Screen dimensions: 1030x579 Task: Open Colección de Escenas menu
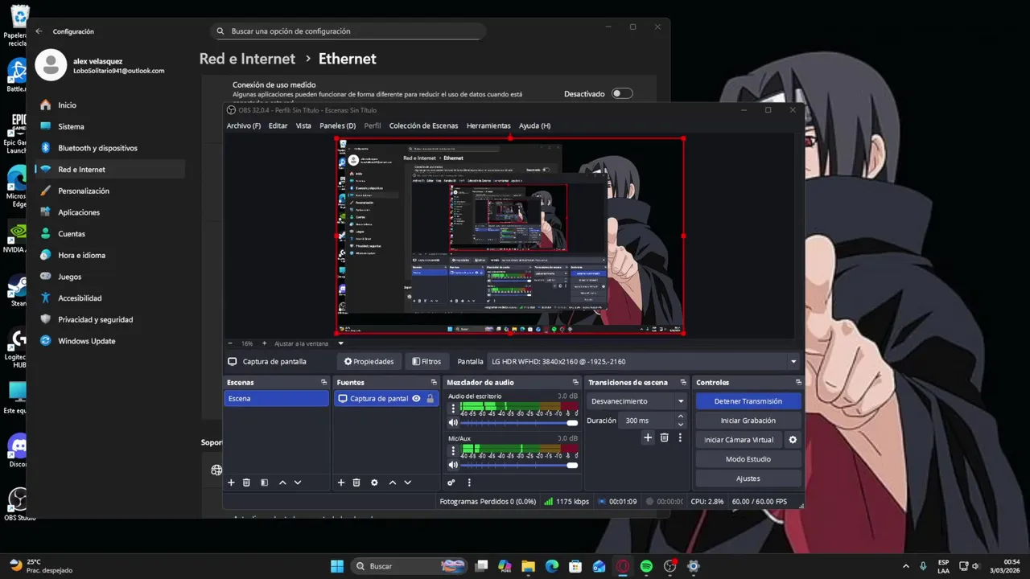423,125
